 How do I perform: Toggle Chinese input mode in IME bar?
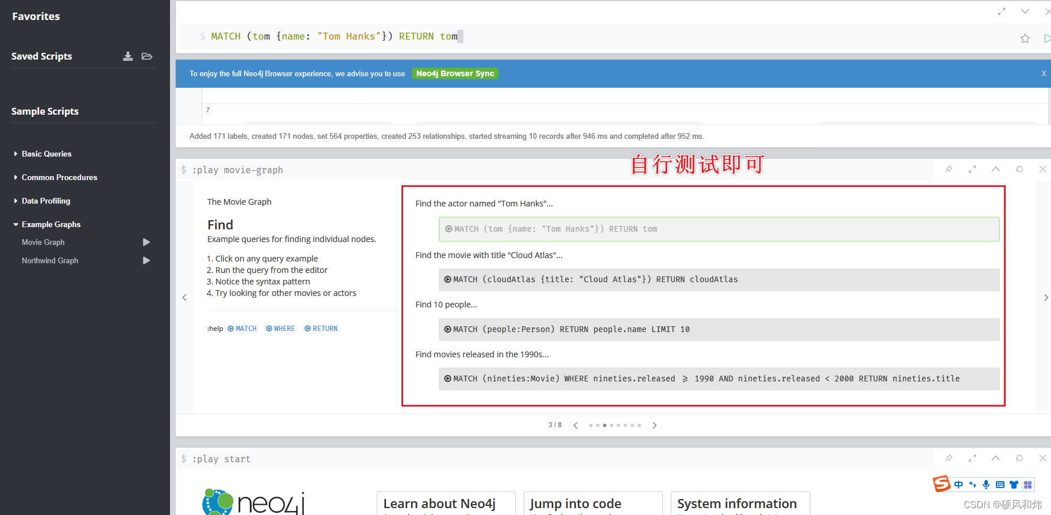point(959,485)
